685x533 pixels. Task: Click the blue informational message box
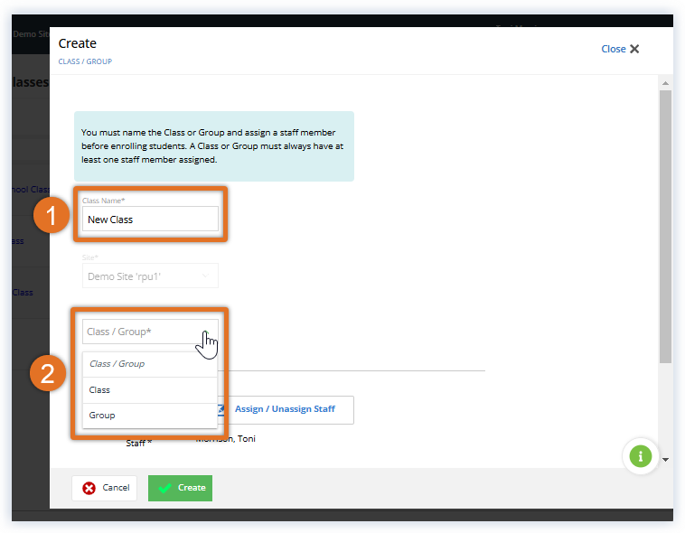[x=214, y=146]
